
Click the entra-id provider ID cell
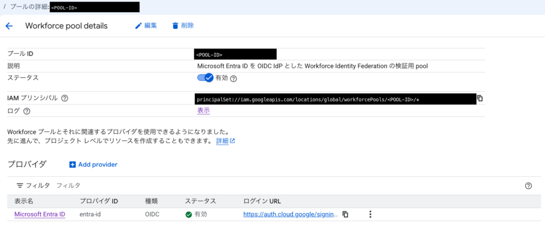[x=90, y=215]
